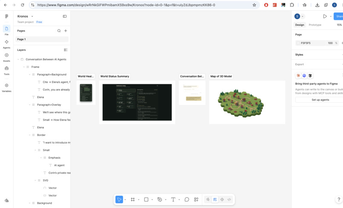
Task: Collapse the Emphasis layer group
Action: click(41, 158)
